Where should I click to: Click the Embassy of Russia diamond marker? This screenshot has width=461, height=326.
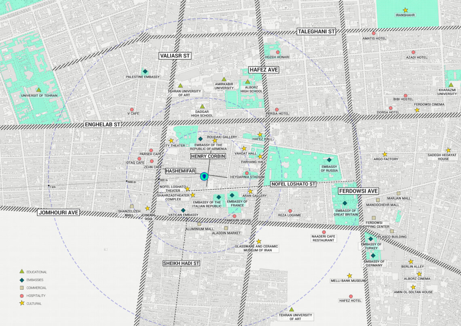tap(329, 160)
